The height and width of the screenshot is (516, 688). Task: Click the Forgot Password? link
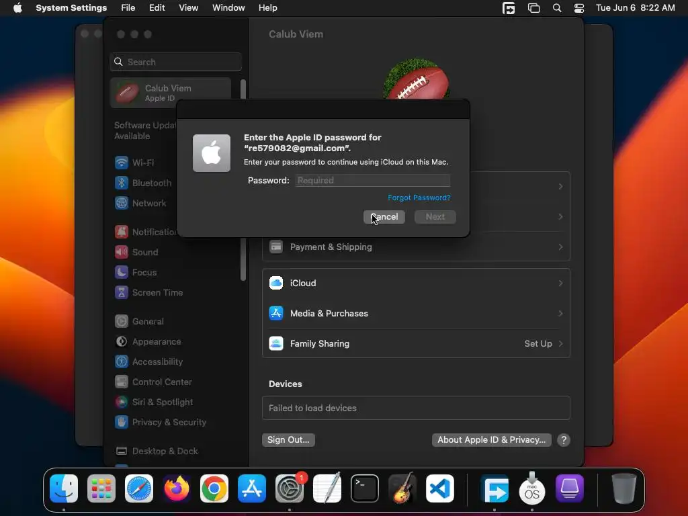419,198
